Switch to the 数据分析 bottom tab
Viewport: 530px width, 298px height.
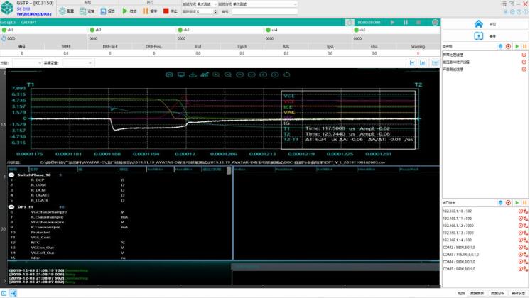coord(498,292)
